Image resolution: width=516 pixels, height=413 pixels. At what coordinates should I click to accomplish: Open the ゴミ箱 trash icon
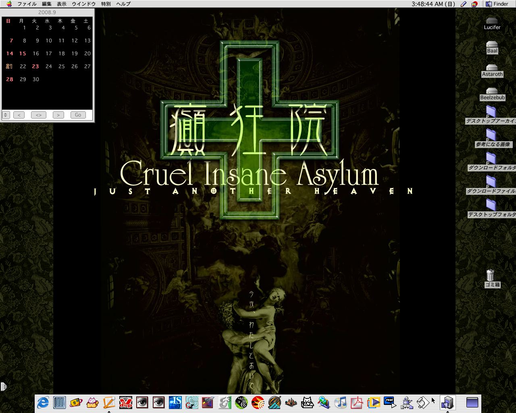(x=490, y=275)
